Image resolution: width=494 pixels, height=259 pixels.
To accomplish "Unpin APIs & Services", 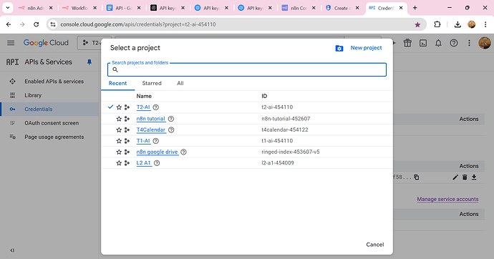I will click(89, 62).
